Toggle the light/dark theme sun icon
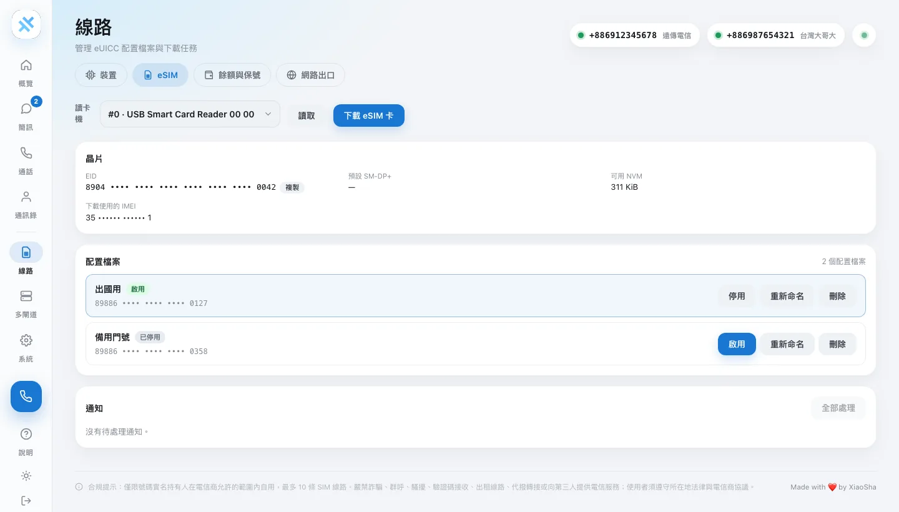Viewport: 899px width, 512px height. 26,476
